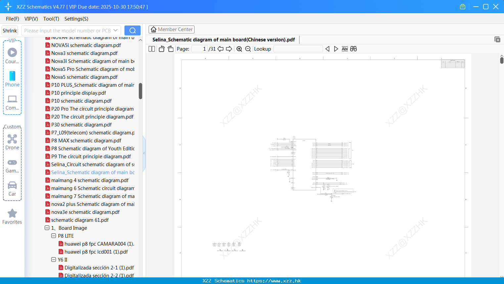Select the Selina schematic PDF tab
The height and width of the screenshot is (284, 504).
click(224, 39)
